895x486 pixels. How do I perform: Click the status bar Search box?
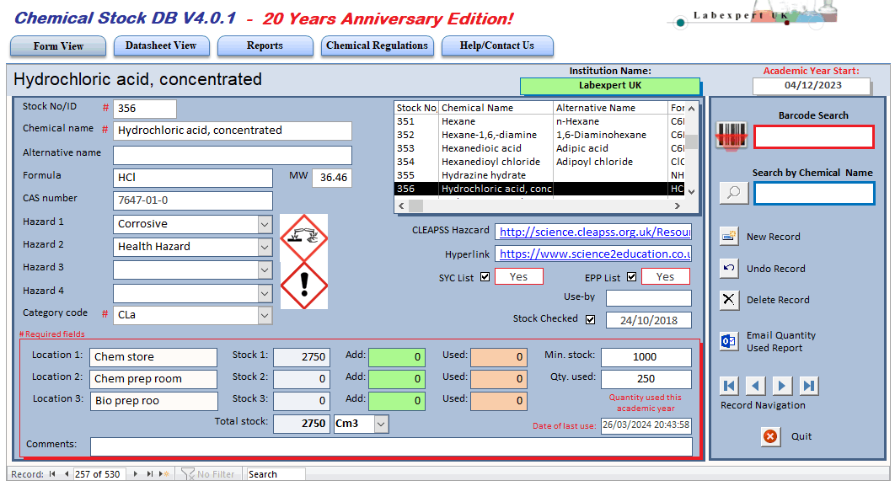click(x=276, y=474)
